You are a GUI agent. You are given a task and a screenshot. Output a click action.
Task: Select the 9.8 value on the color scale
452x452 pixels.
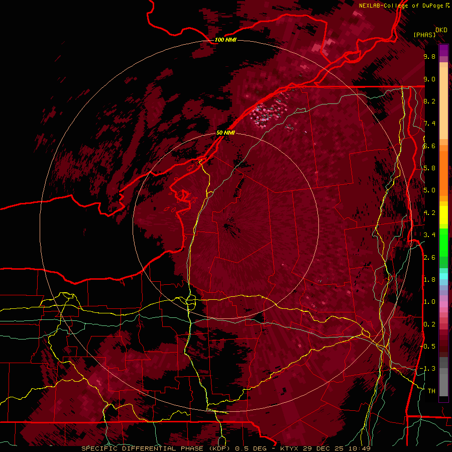[429, 56]
